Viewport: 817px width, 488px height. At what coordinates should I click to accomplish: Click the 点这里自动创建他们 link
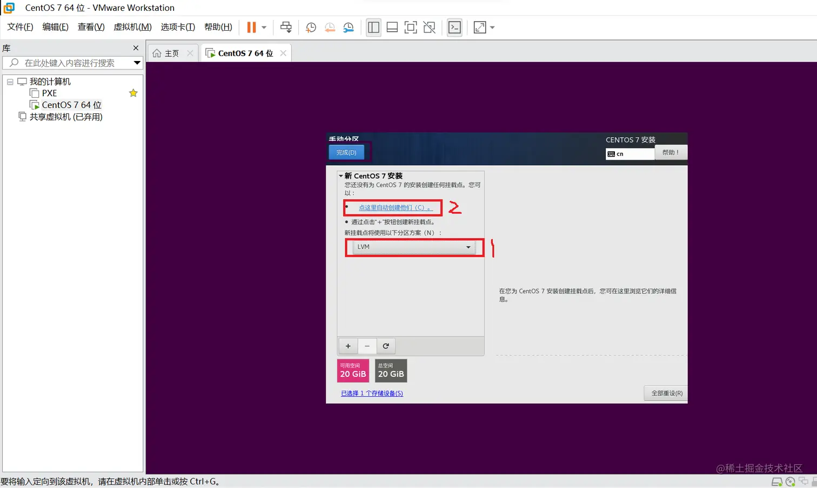[x=396, y=207]
